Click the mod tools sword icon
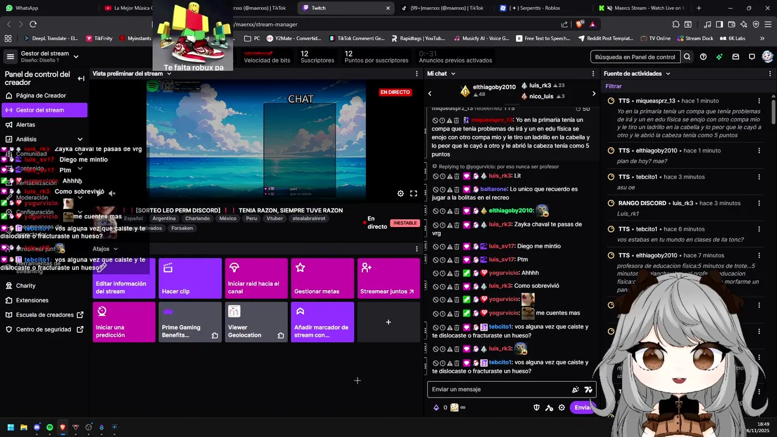Image resolution: width=777 pixels, height=437 pixels. (549, 408)
